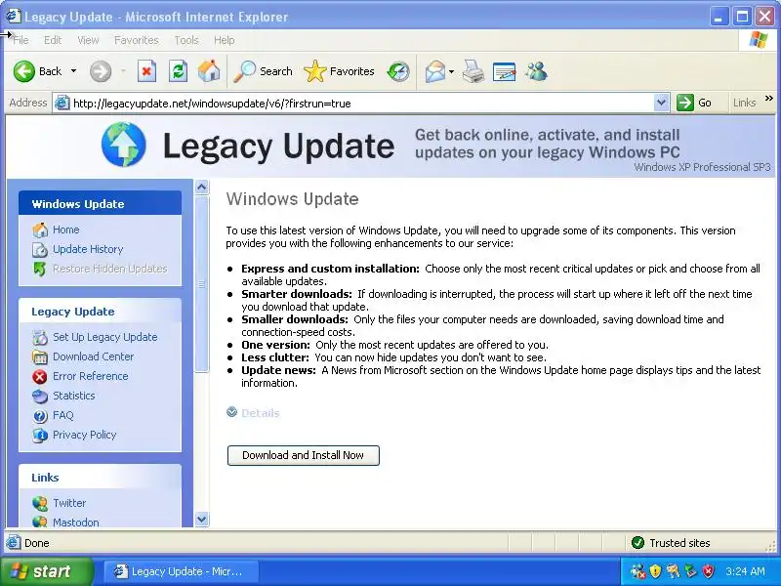Click the FAQ question mark icon
The height and width of the screenshot is (586, 781).
40,416
